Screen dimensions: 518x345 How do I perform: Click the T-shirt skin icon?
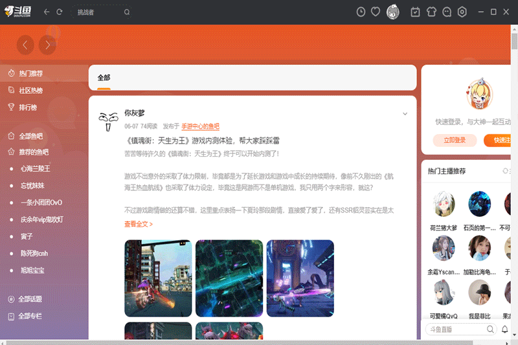pyautogui.click(x=431, y=12)
